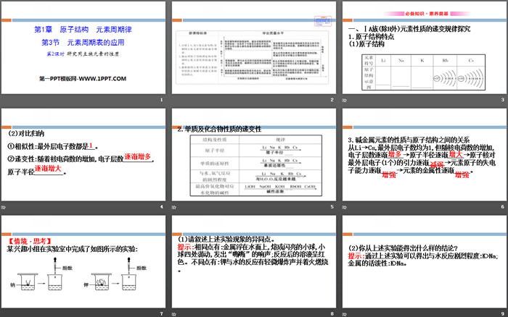Click slide number 3 label
The image size is (508, 317).
(502, 100)
